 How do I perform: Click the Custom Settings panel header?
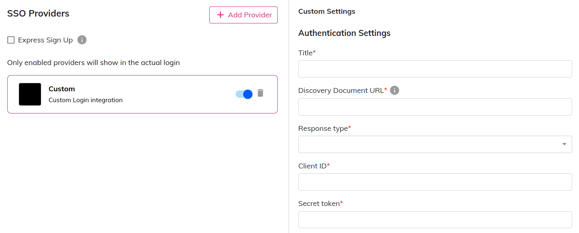coord(327,11)
